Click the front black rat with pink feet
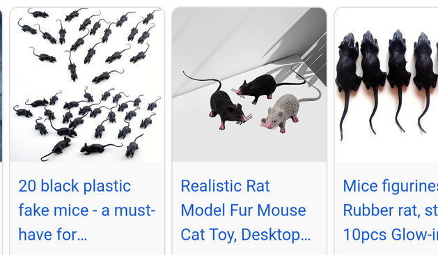The image size is (438, 255). (x=226, y=109)
